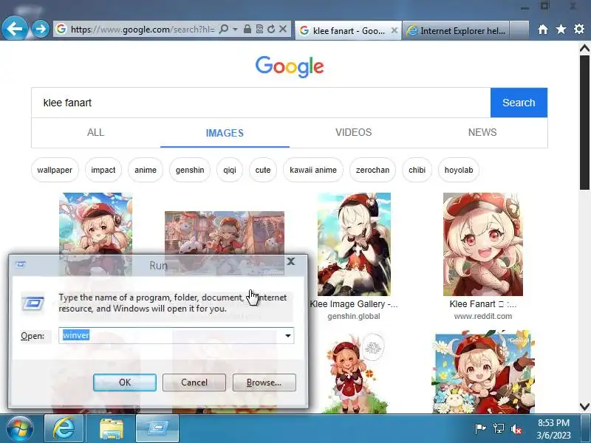The width and height of the screenshot is (591, 443).
Task: Open the address bar autocomplete dropdown arrow
Action: pos(235,30)
